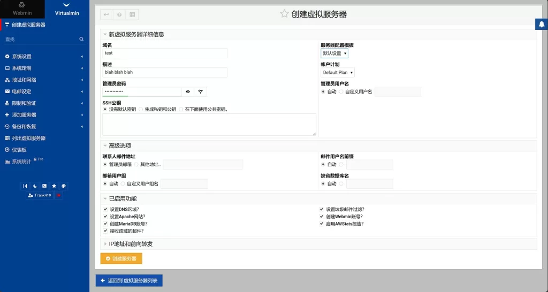Click the help question mark icon
The image size is (548, 292).
(x=119, y=14)
